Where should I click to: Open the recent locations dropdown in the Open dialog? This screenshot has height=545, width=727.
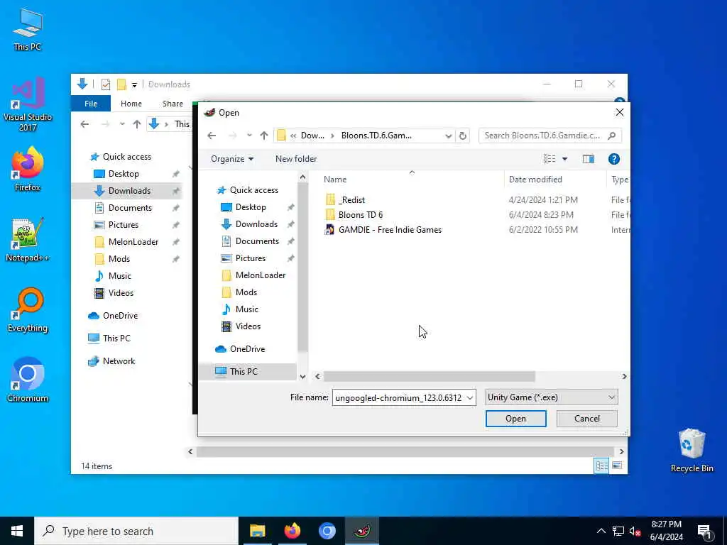pyautogui.click(x=249, y=136)
